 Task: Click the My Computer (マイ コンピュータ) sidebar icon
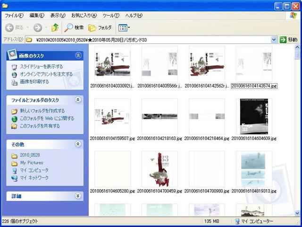pyautogui.click(x=15, y=170)
